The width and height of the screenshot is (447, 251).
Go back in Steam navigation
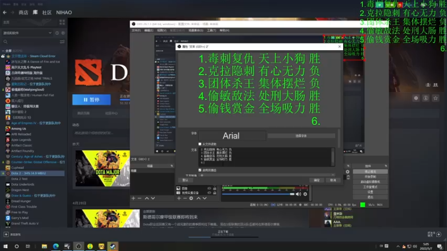pyautogui.click(x=4, y=12)
